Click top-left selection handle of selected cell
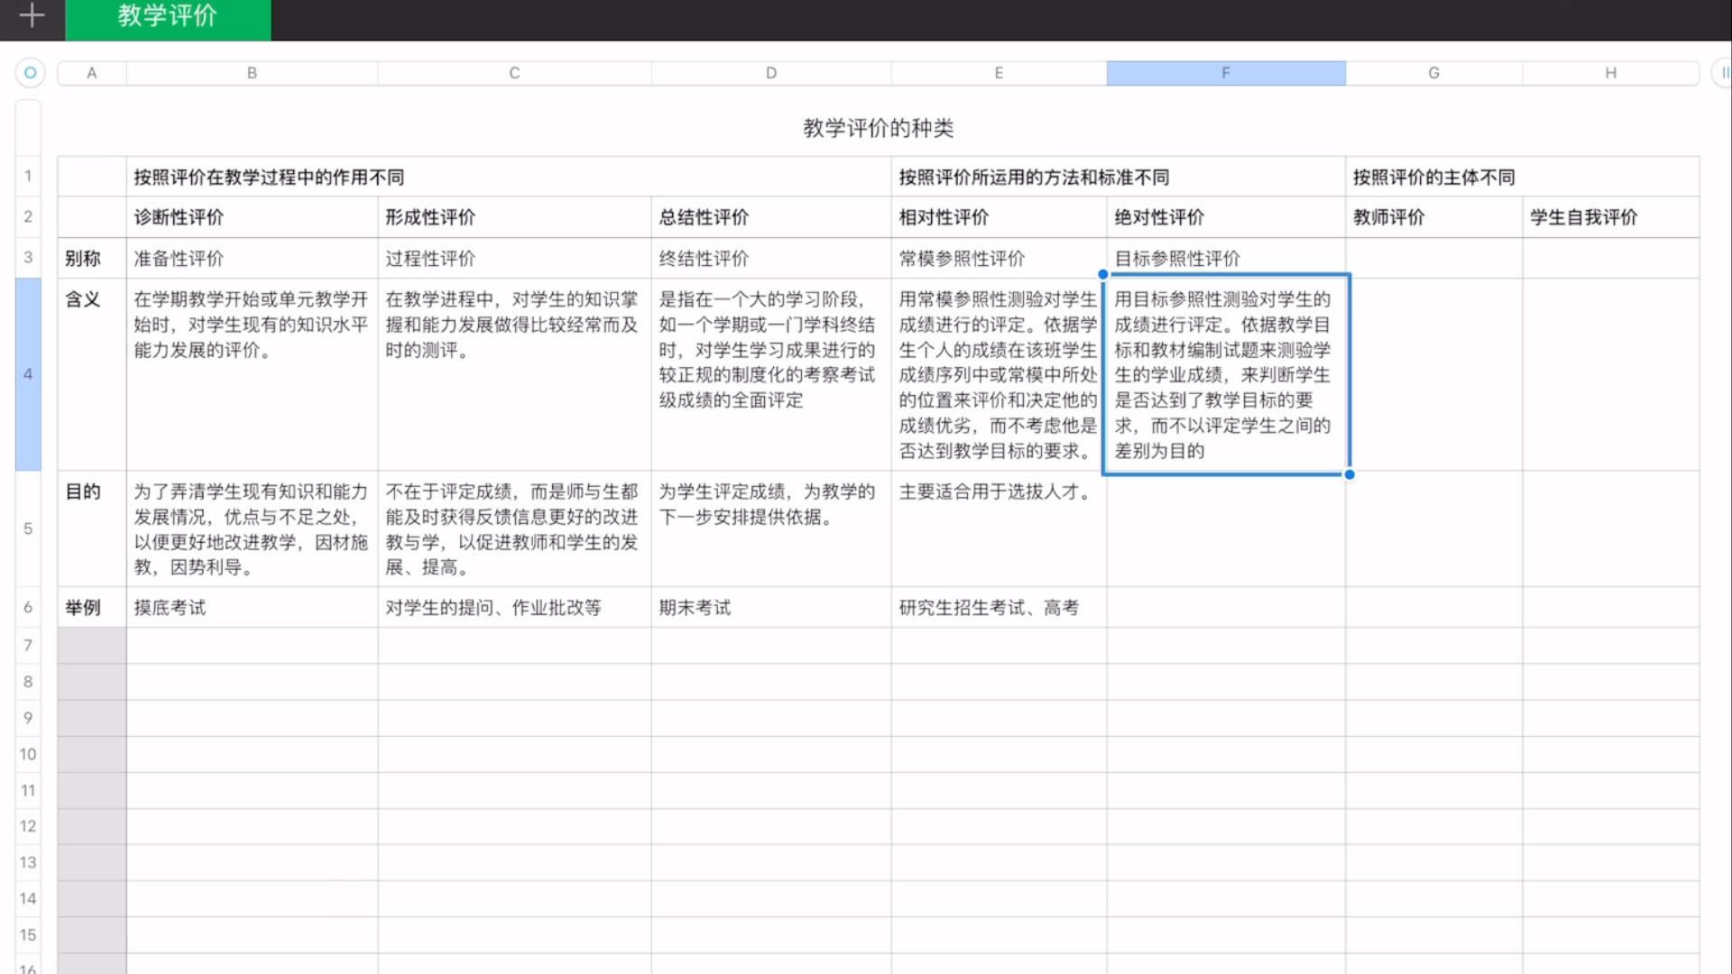The image size is (1732, 974). pos(1103,274)
